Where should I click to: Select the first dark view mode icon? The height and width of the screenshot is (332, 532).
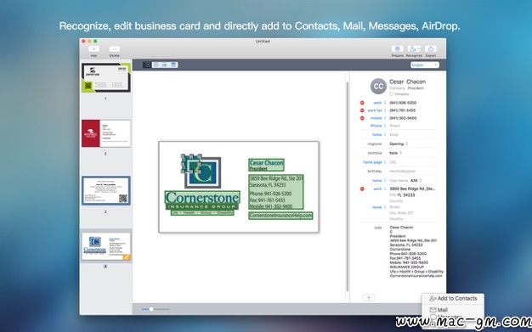tap(147, 65)
